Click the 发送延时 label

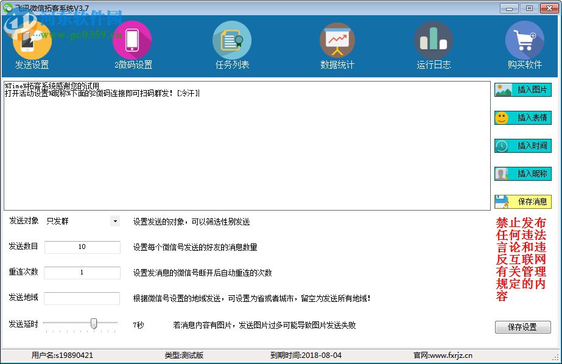pyautogui.click(x=24, y=324)
